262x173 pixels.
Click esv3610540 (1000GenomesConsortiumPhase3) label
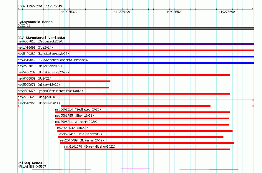point(53,60)
